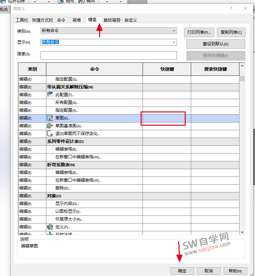The image size is (255, 276).
Task: Select the 以图标显示(I) row
Action: 129,211
